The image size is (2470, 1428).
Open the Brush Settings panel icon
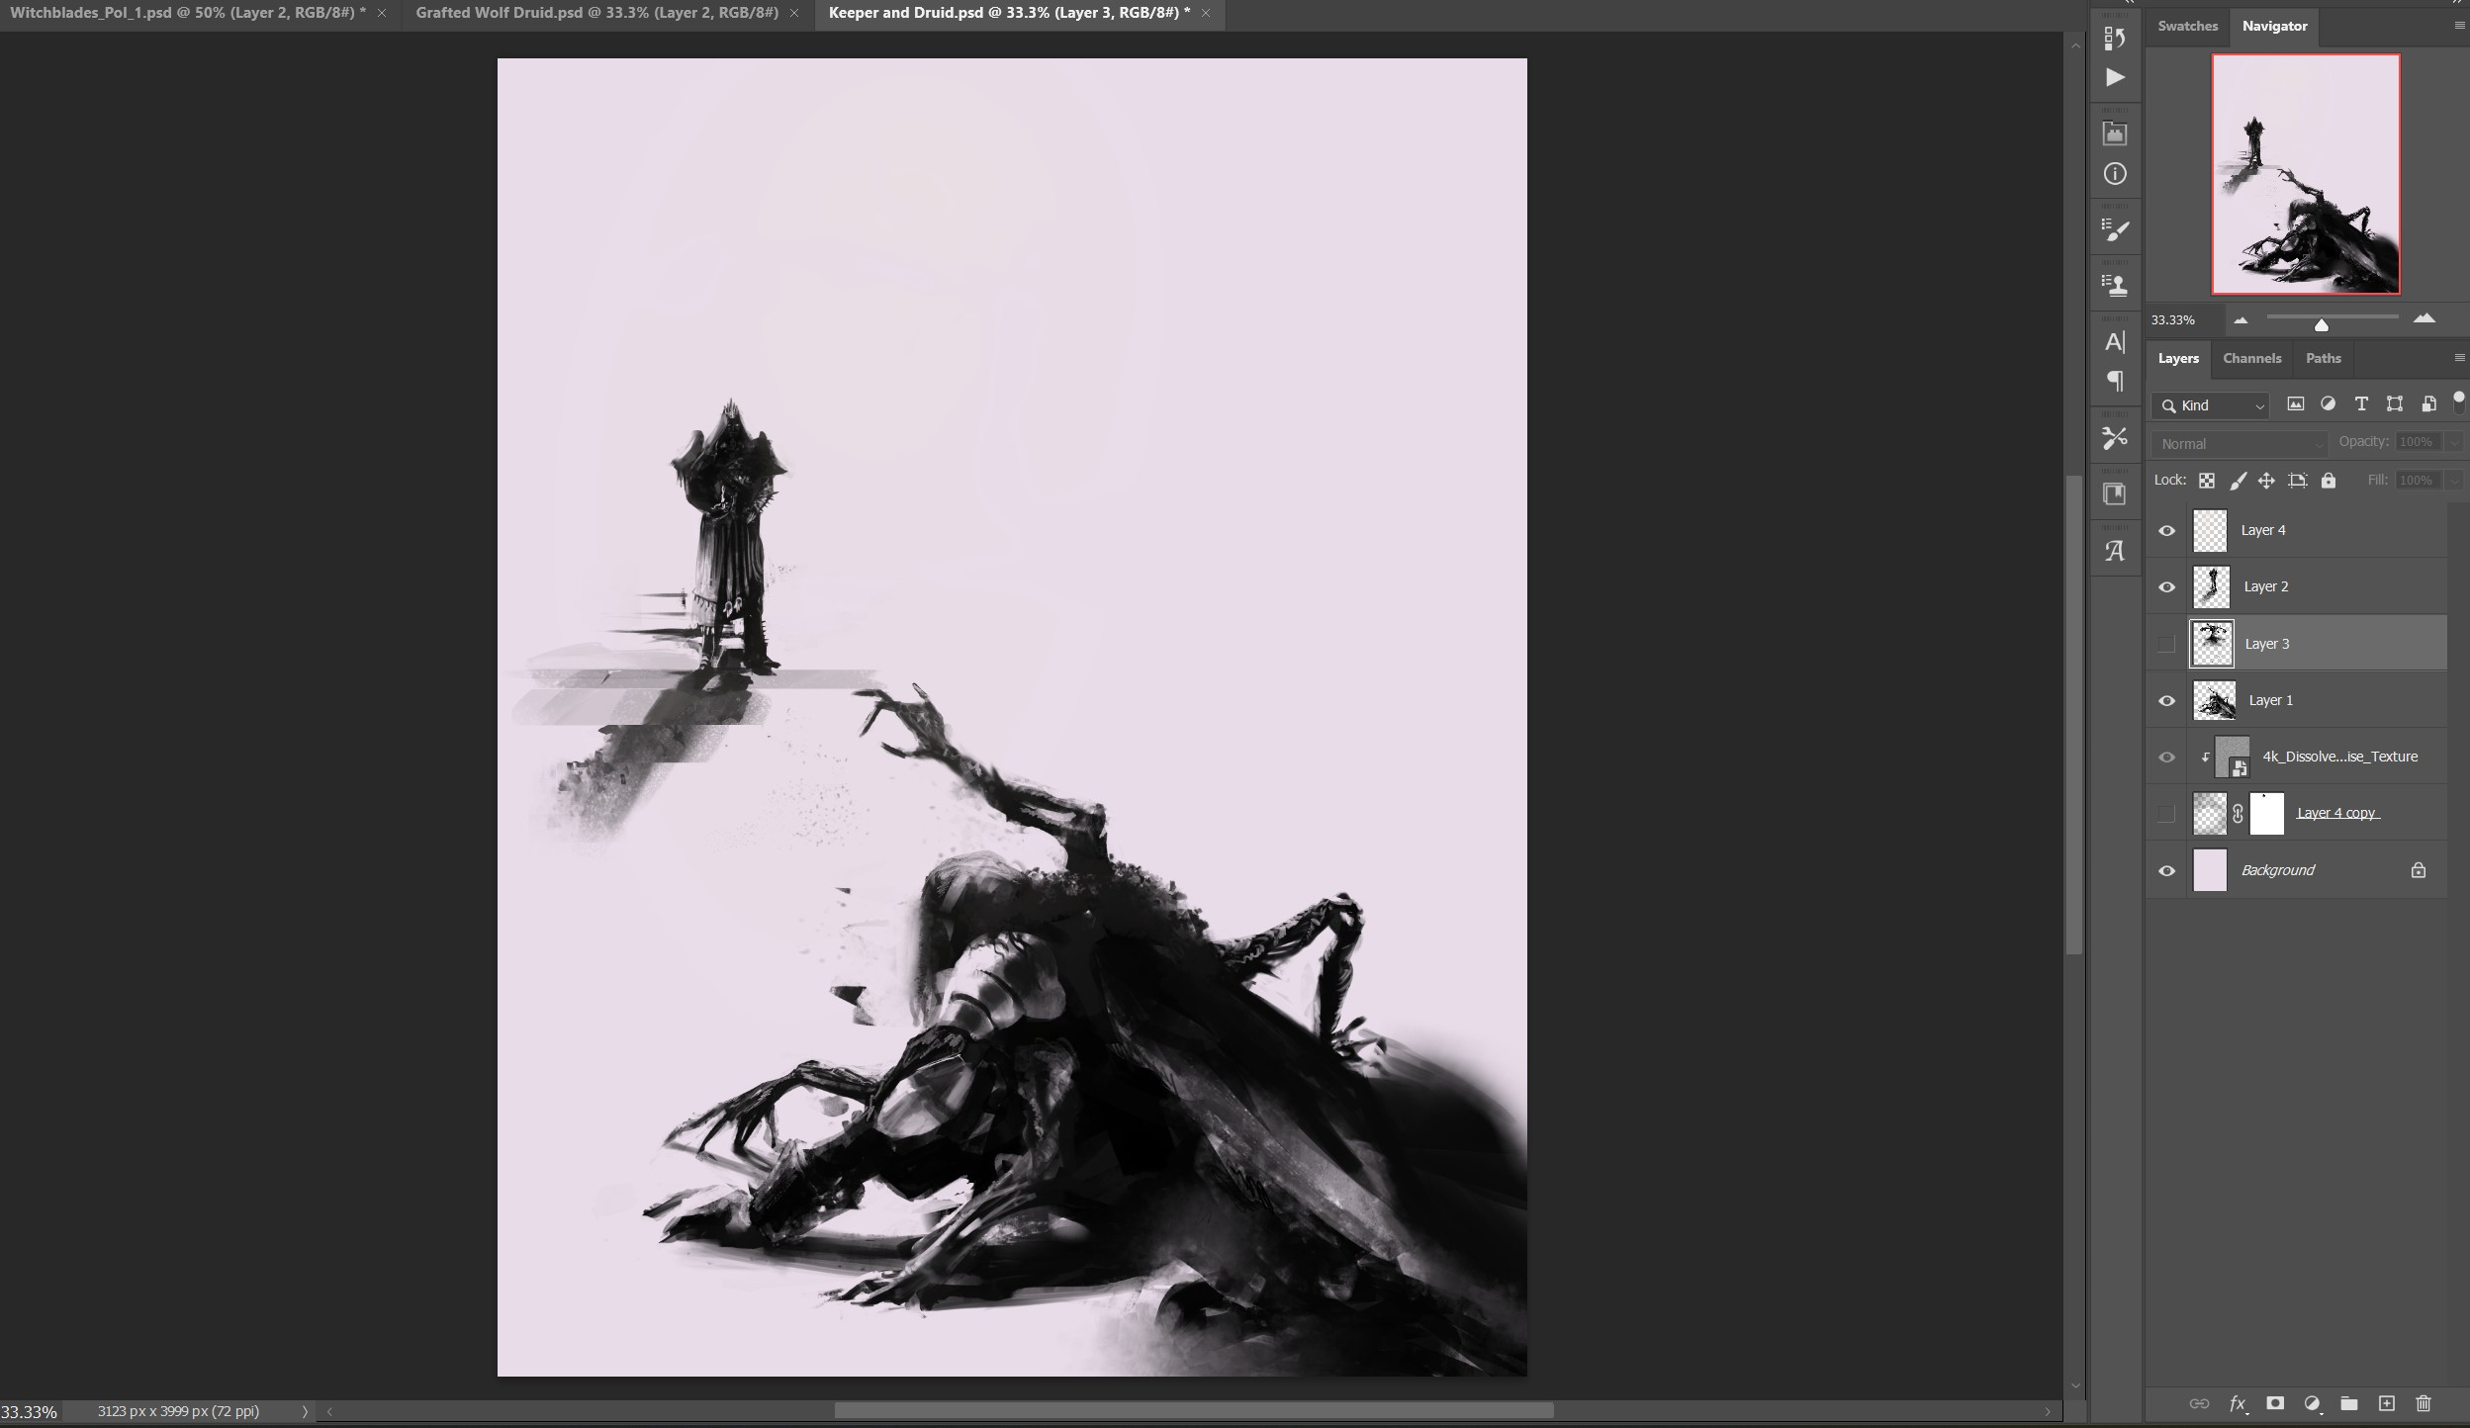(2114, 230)
